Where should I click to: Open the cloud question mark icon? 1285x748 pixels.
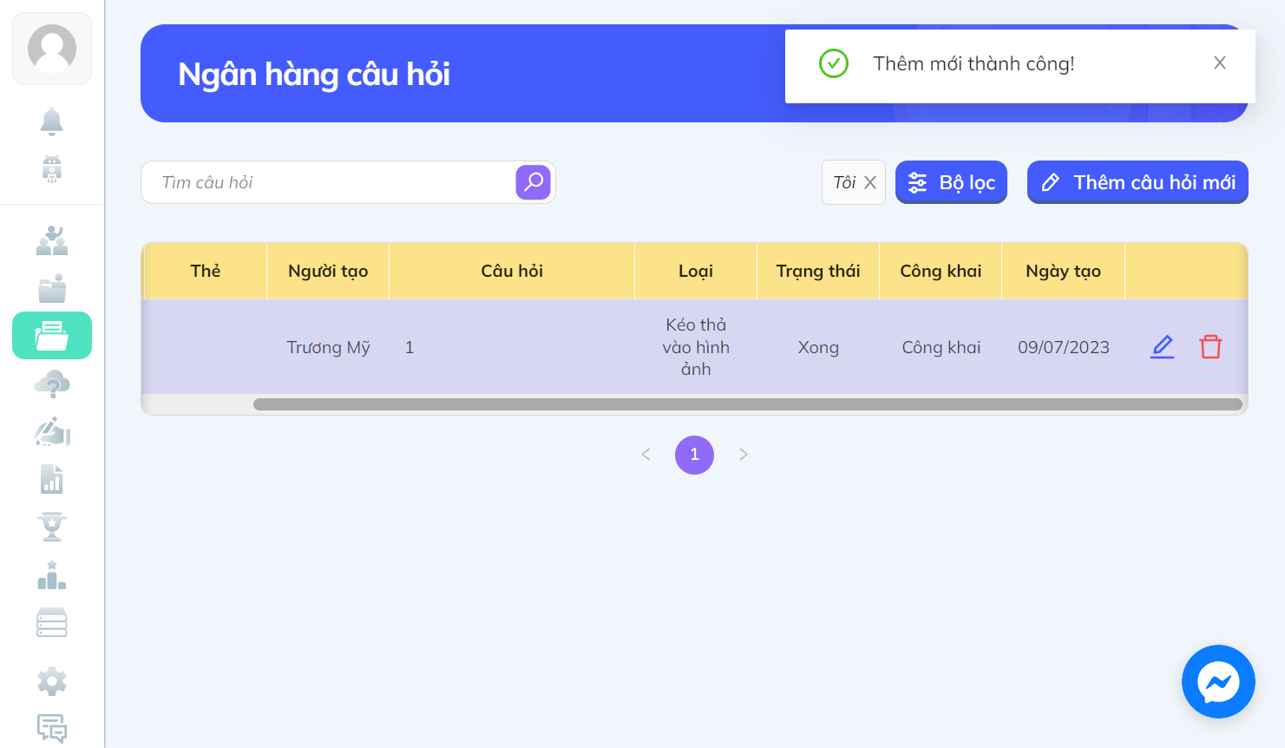(52, 384)
